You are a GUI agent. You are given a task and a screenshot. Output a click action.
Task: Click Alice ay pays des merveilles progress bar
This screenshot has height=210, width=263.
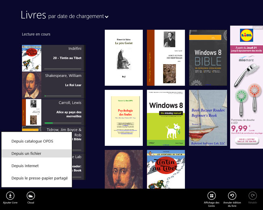[63, 123]
